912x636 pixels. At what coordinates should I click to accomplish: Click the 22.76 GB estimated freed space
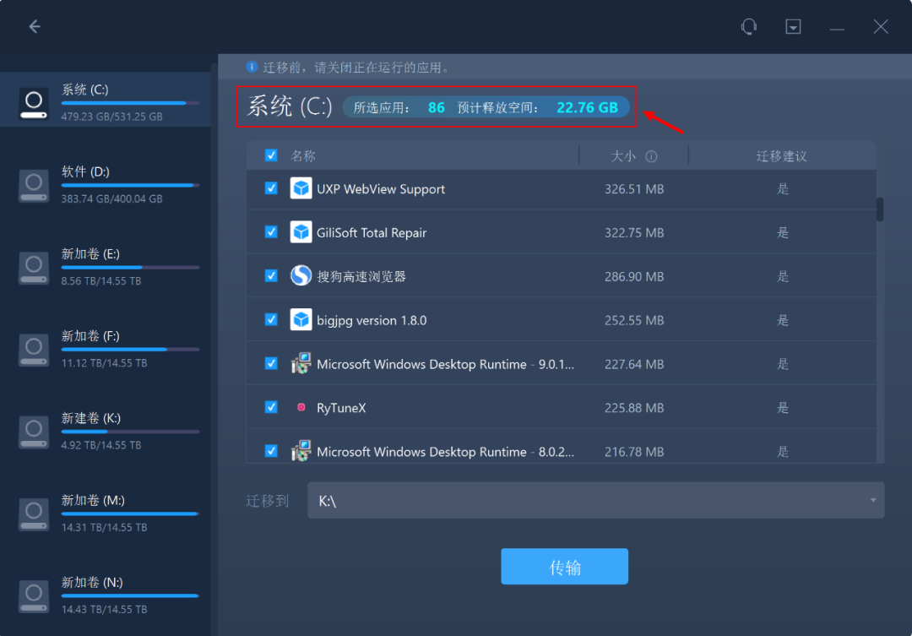coord(587,107)
